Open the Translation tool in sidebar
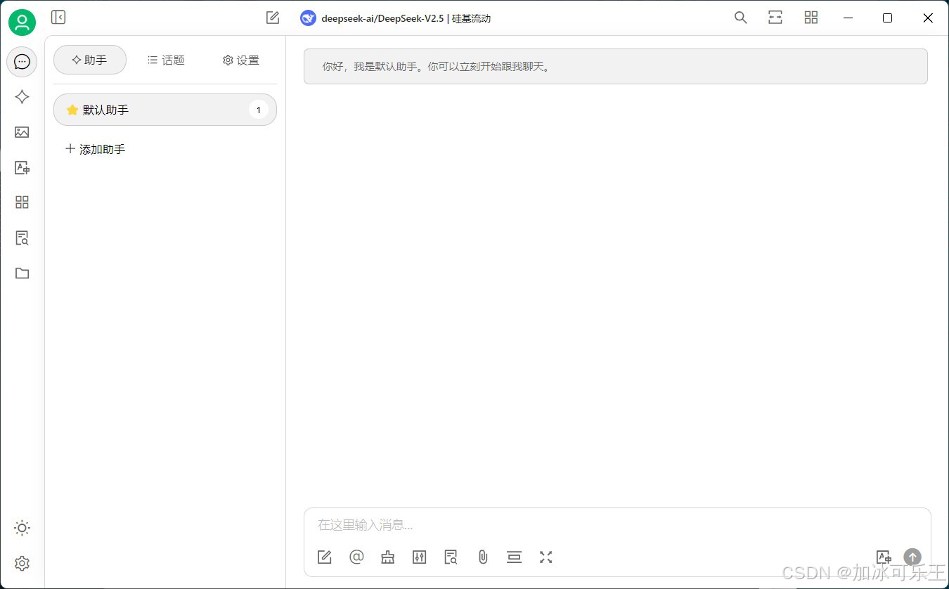 click(x=22, y=167)
